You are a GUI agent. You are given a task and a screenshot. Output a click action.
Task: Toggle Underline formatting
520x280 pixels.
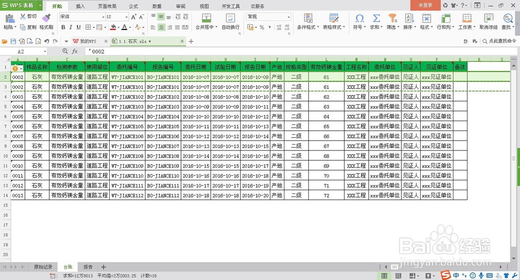point(79,27)
